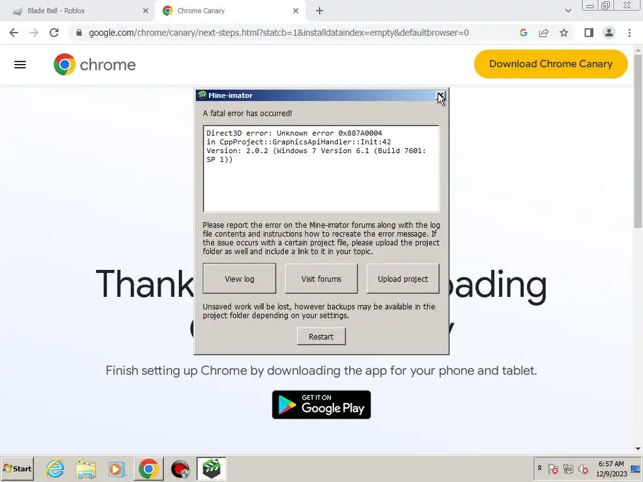View site information lock icon
Screen dimensions: 643x482
[x=79, y=33]
